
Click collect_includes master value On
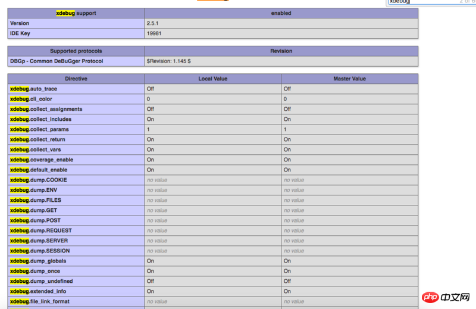tap(349, 119)
